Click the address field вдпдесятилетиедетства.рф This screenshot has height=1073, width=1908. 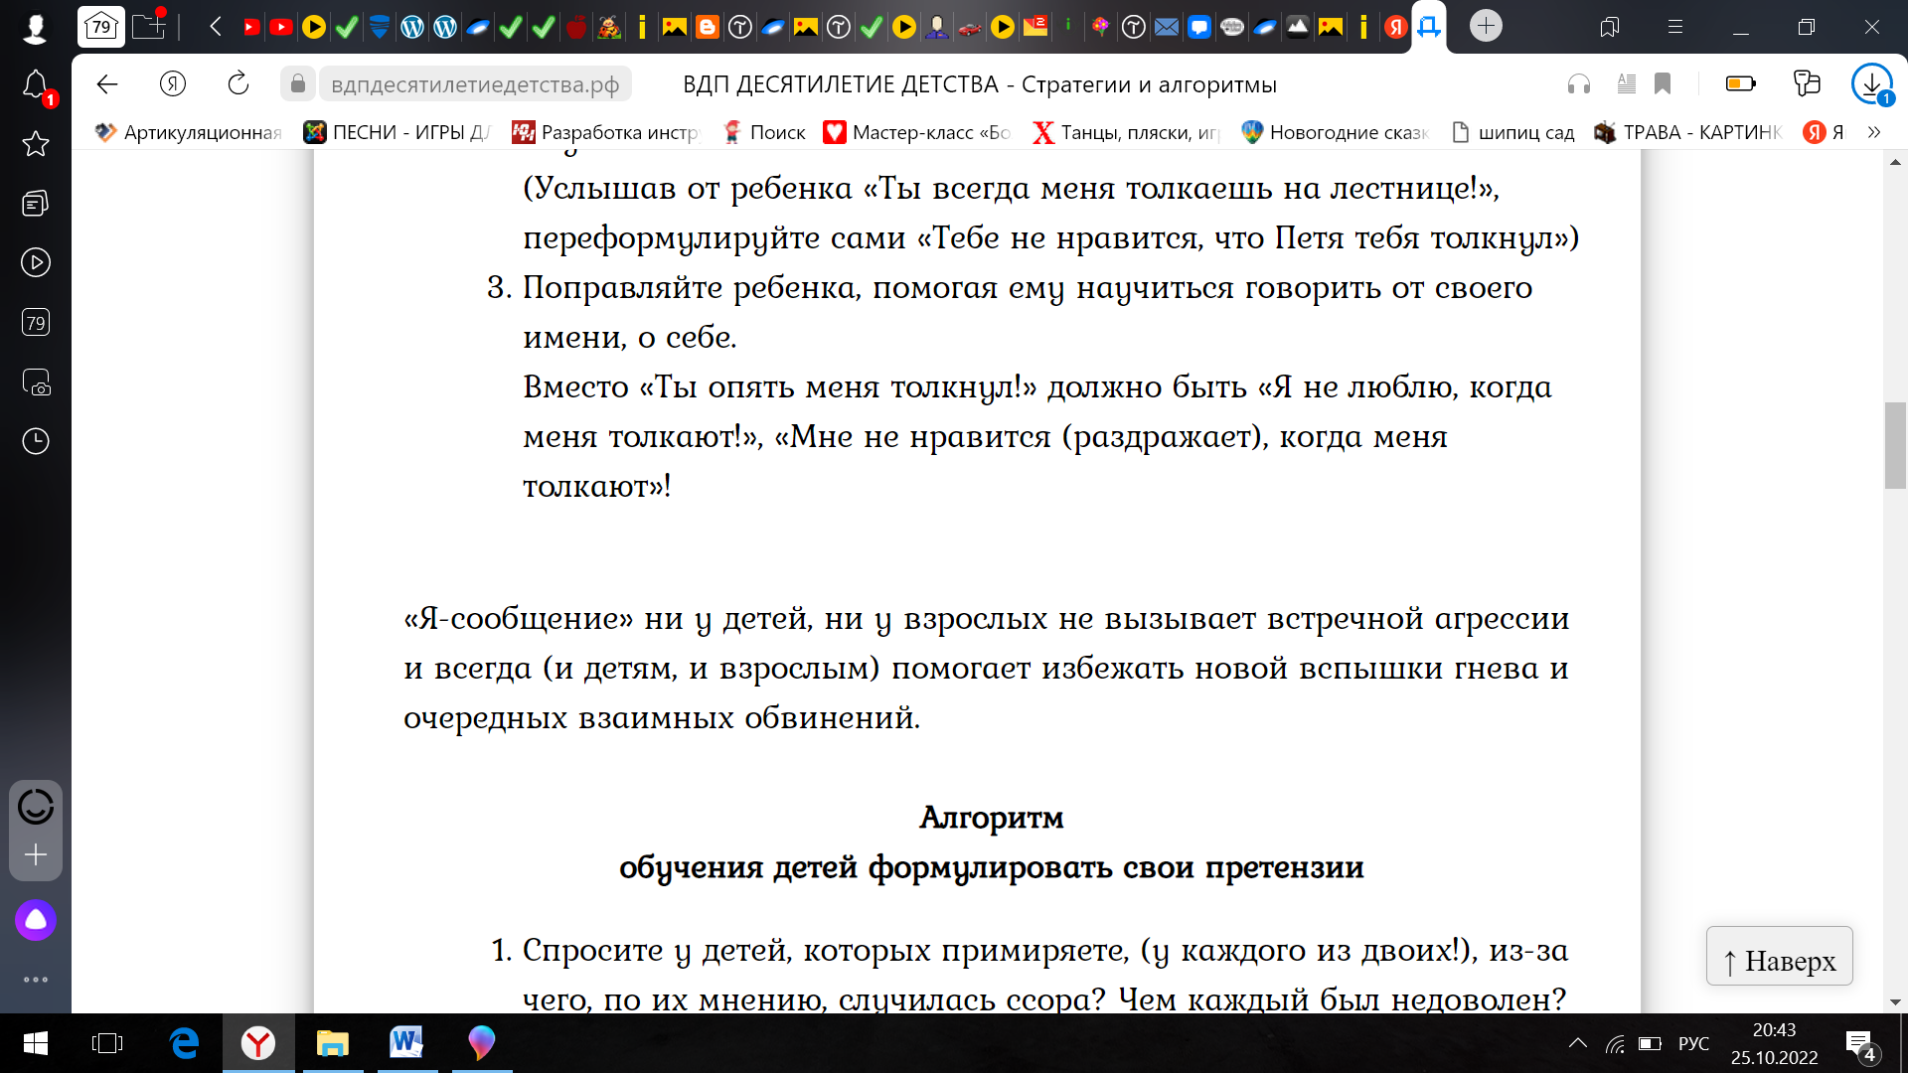click(x=475, y=84)
